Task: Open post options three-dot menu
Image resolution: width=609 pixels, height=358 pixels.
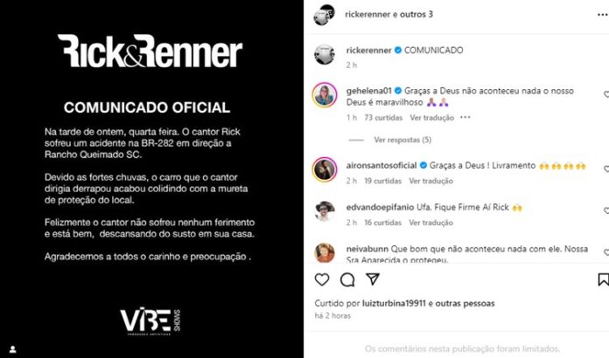Action: (602, 15)
